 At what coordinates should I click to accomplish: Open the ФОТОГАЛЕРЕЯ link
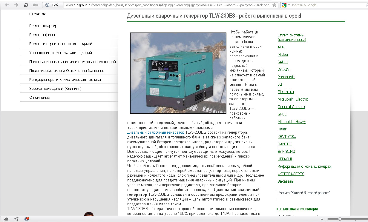(x=291, y=174)
